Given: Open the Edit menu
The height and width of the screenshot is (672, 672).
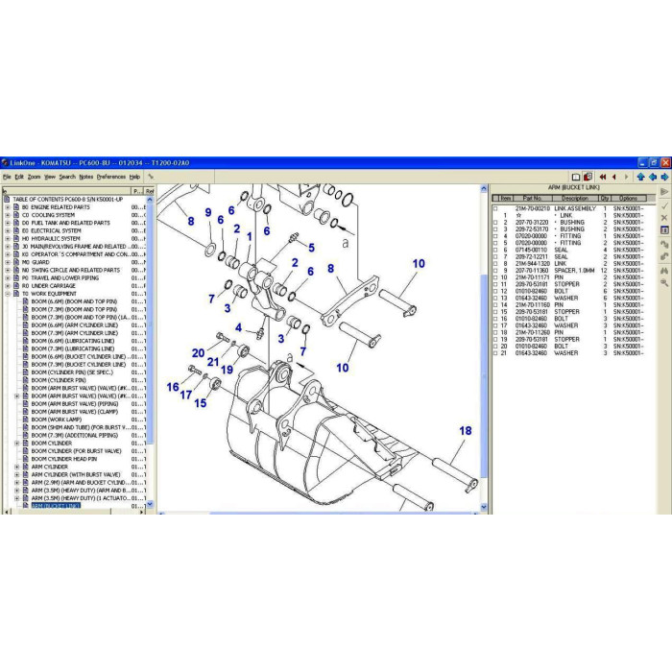Looking at the screenshot, I should point(19,177).
